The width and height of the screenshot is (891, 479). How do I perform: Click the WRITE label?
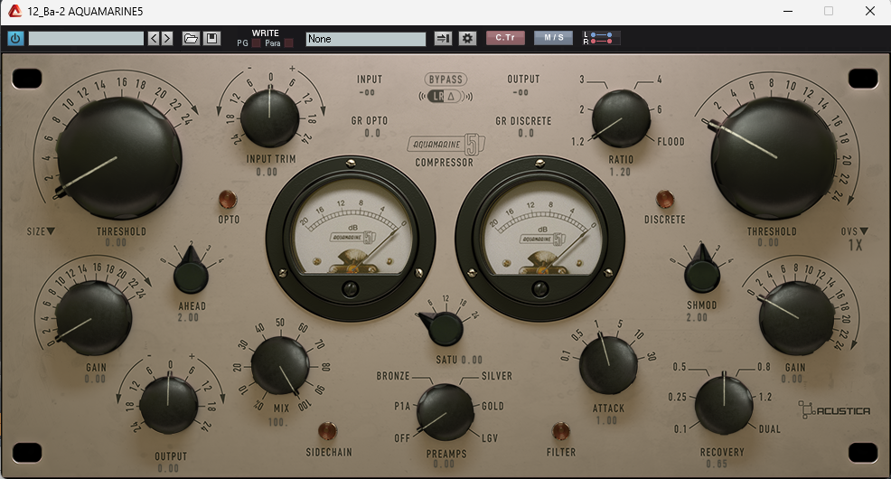point(266,33)
